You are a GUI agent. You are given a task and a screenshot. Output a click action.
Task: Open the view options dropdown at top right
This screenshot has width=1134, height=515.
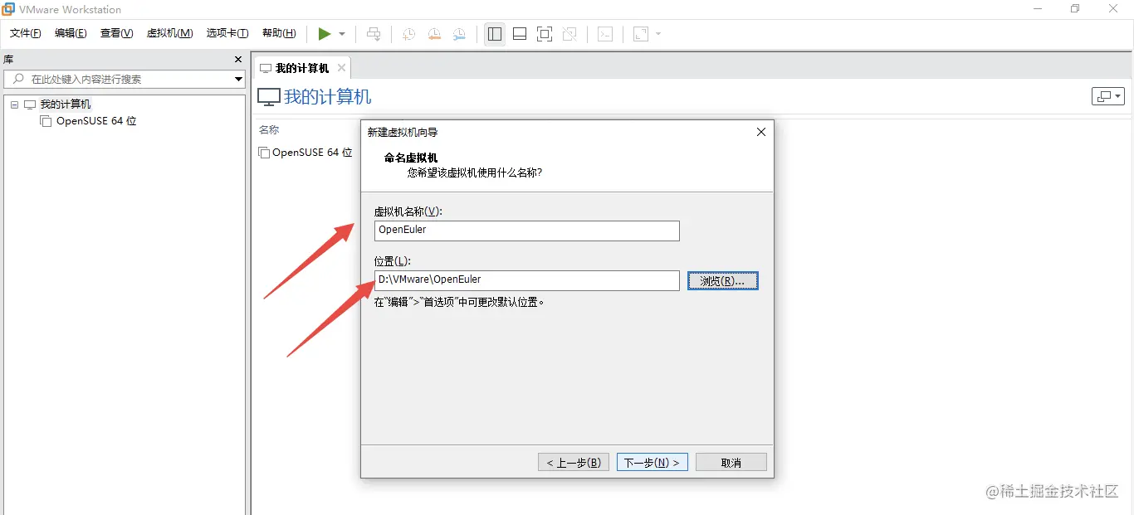1107,96
